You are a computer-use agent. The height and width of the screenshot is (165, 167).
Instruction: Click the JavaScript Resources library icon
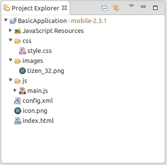point(18,31)
